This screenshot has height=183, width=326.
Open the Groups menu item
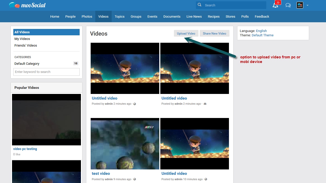pyautogui.click(x=136, y=17)
